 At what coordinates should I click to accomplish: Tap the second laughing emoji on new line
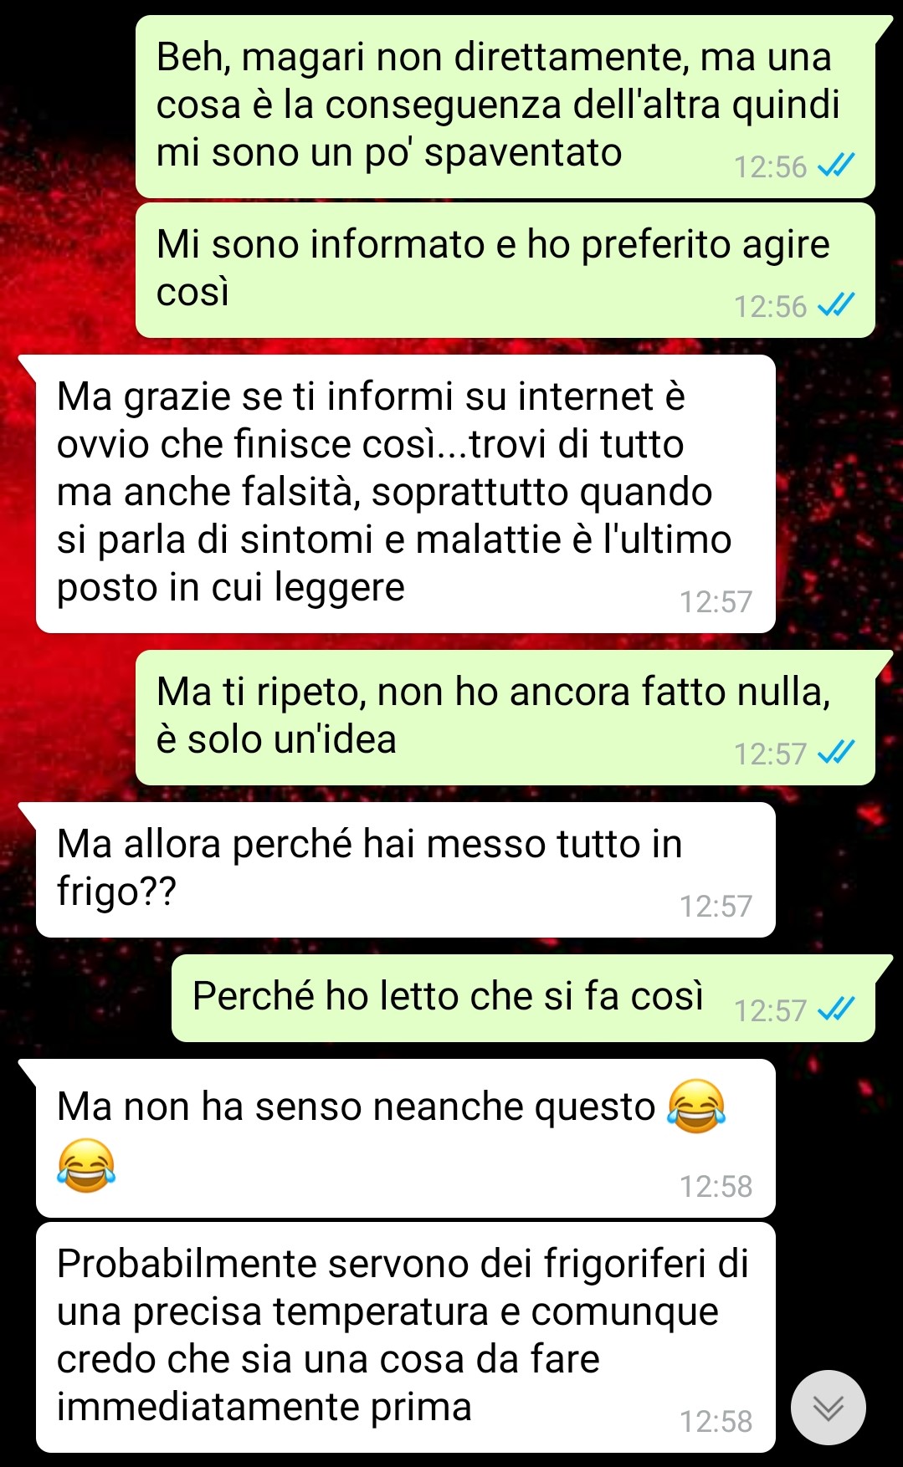(86, 1165)
